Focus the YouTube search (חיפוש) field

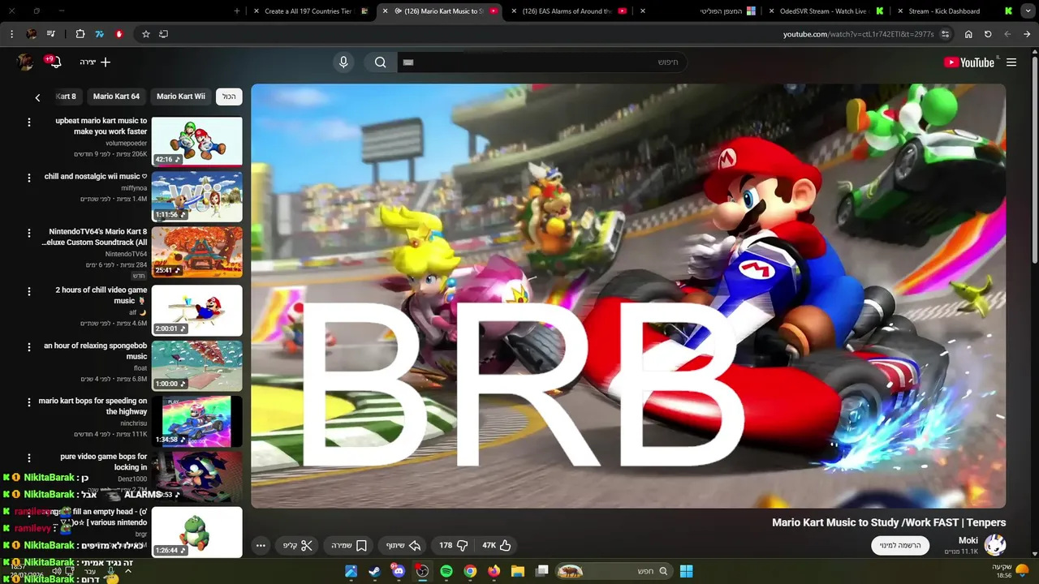[x=542, y=62]
